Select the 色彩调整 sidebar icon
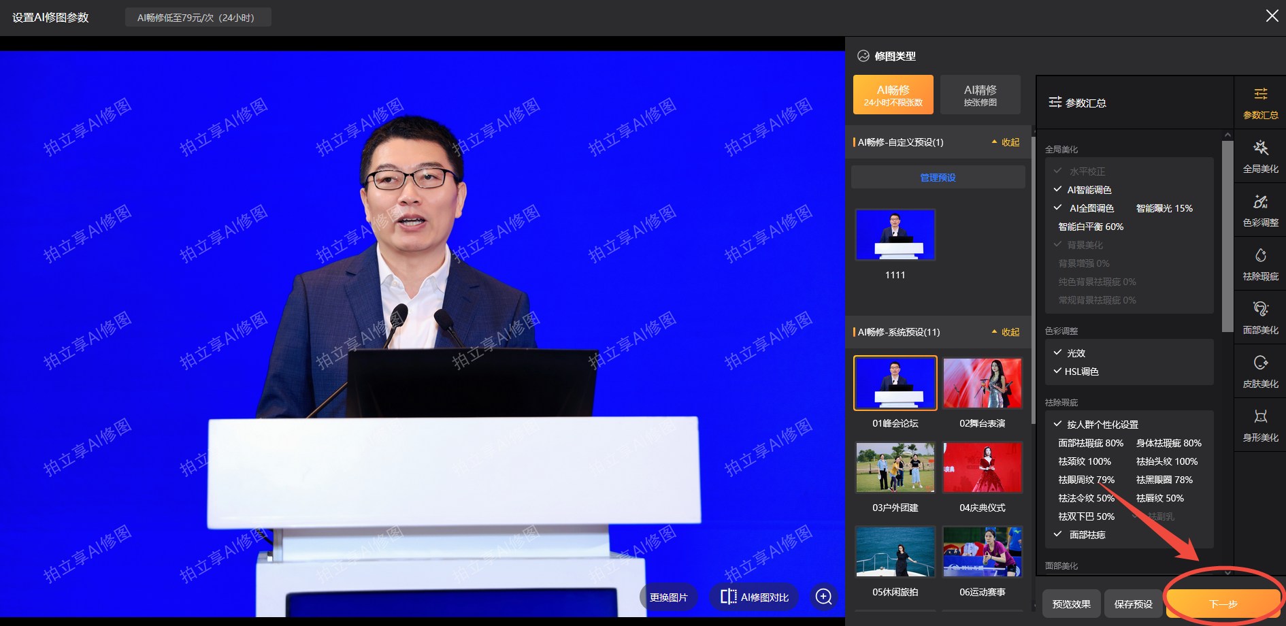This screenshot has height=626, width=1286. pyautogui.click(x=1260, y=210)
